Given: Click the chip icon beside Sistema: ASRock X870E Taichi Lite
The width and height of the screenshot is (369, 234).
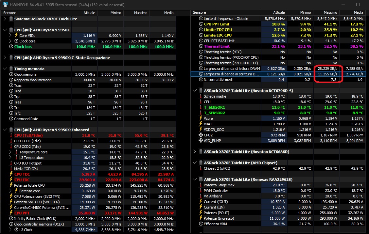Looking at the screenshot, I should point(11,19).
